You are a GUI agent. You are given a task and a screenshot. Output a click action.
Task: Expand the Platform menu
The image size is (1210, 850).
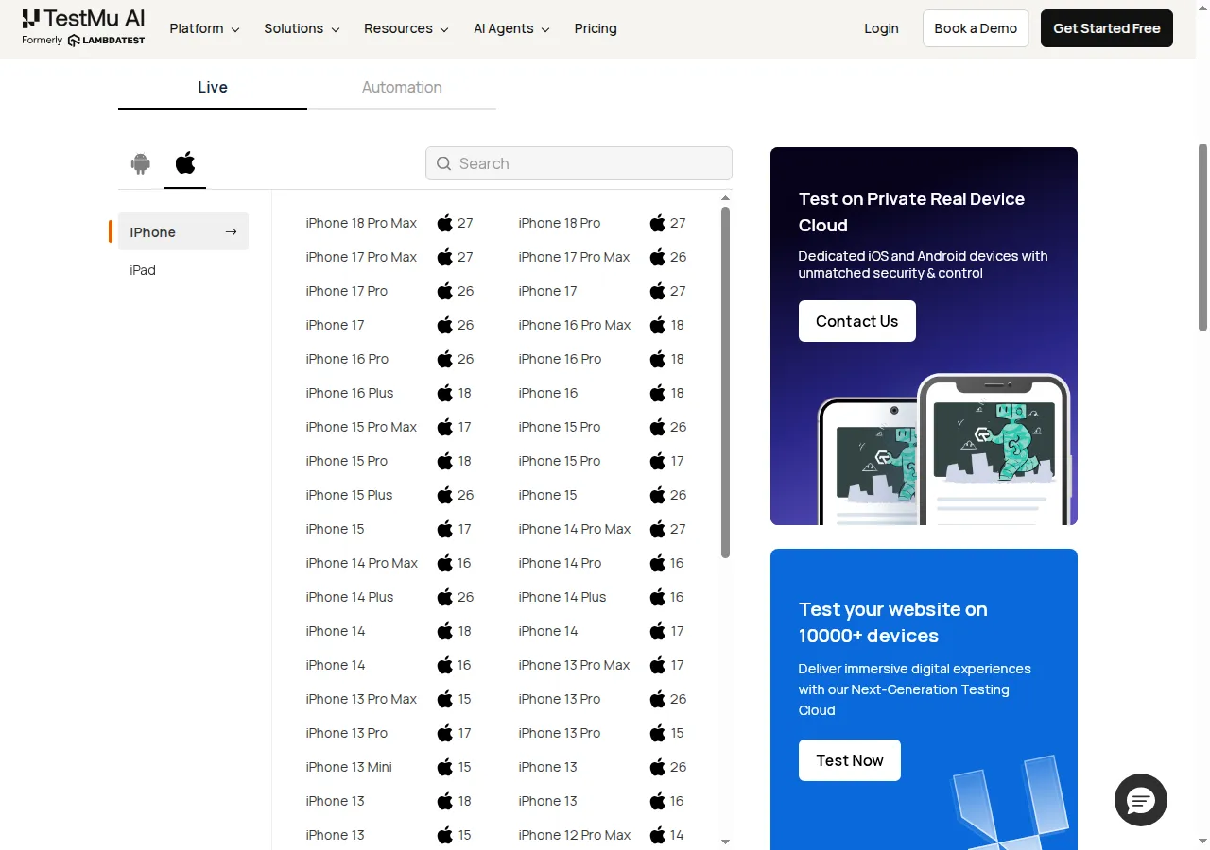click(x=204, y=28)
